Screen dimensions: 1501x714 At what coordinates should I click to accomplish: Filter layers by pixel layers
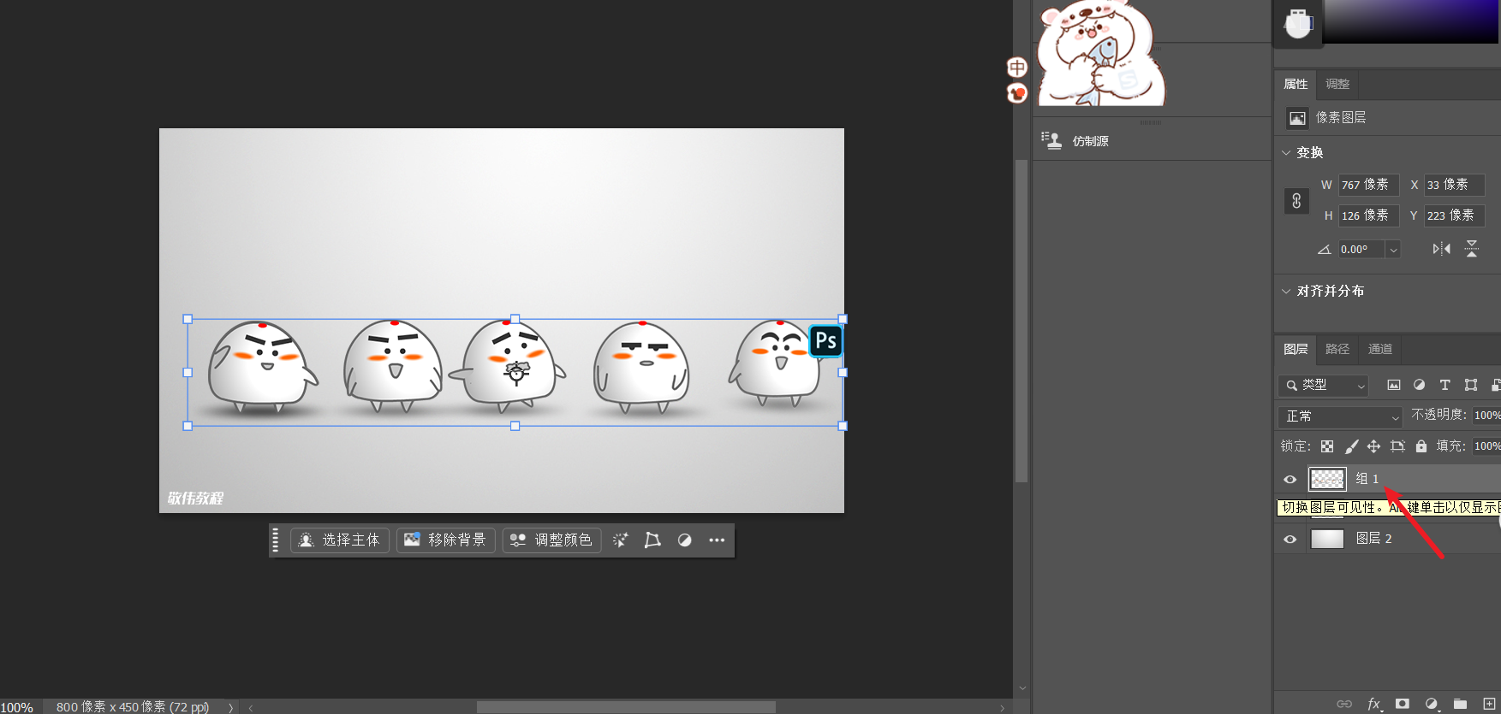[1394, 385]
